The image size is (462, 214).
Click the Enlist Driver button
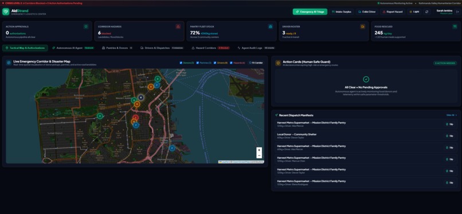click(367, 12)
